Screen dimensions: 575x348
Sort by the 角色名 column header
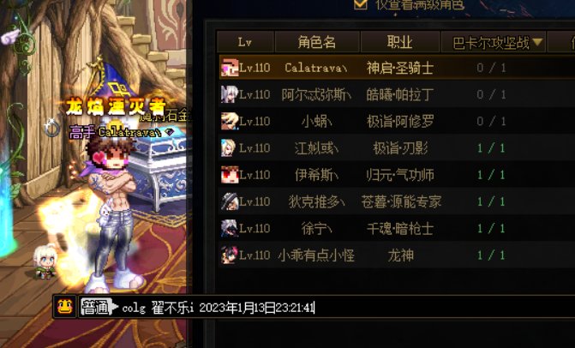point(317,42)
